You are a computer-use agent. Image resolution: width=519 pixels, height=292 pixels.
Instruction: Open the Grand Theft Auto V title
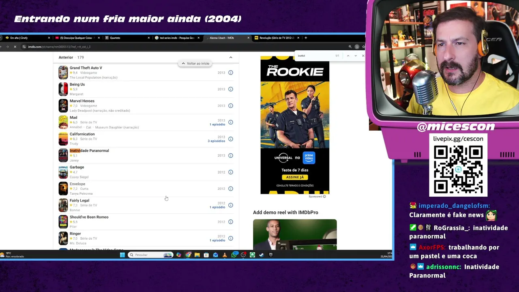click(86, 68)
